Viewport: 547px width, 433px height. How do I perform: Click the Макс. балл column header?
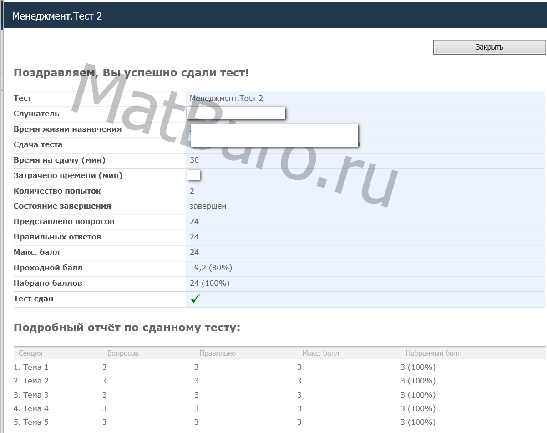click(x=320, y=353)
